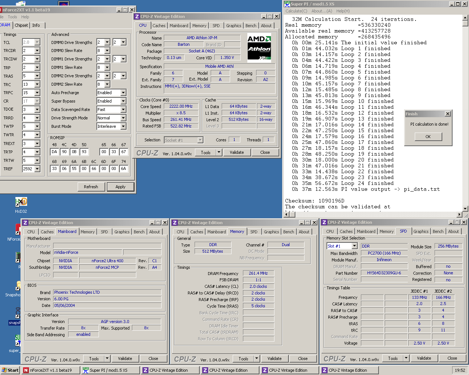Click the Tools button in the CPU-Z SPD window
This screenshot has width=469, height=375.
pyautogui.click(x=393, y=358)
